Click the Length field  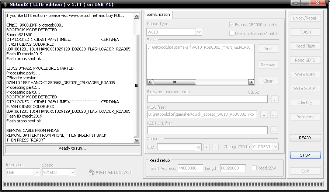pyautogui.click(x=233, y=168)
